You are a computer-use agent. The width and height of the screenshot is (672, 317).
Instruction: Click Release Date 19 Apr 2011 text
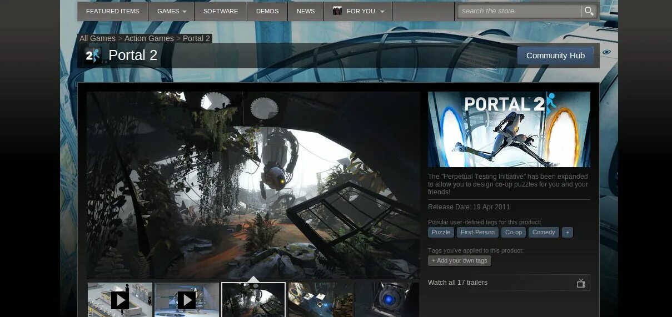click(x=469, y=207)
